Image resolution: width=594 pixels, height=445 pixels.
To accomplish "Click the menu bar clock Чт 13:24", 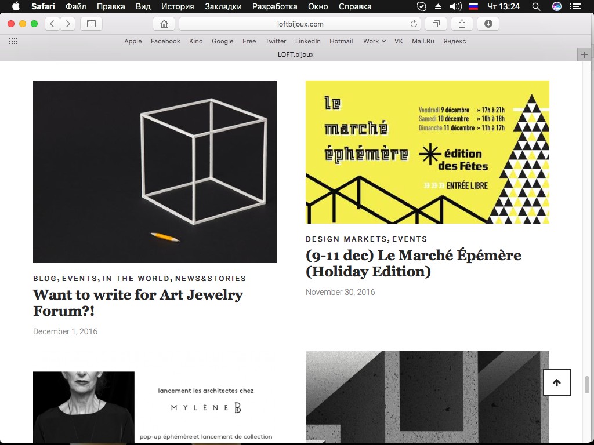I will click(x=504, y=6).
